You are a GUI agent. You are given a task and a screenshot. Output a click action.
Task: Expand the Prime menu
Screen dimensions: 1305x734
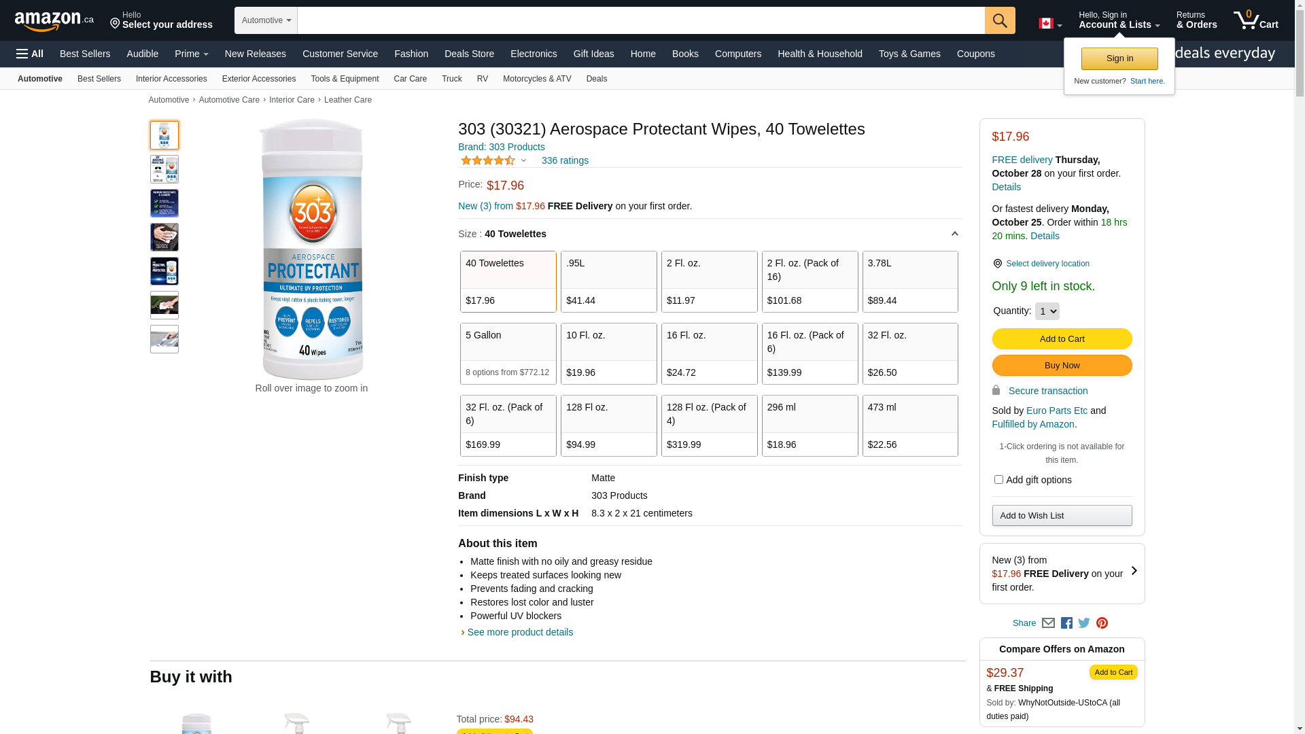click(192, 54)
